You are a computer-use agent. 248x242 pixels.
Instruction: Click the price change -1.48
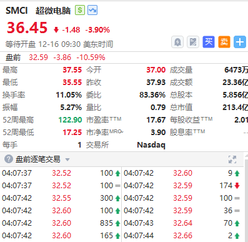tap(71, 30)
